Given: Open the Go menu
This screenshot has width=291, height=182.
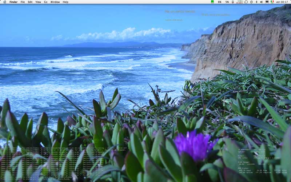Looking at the screenshot, I should pos(46,2).
